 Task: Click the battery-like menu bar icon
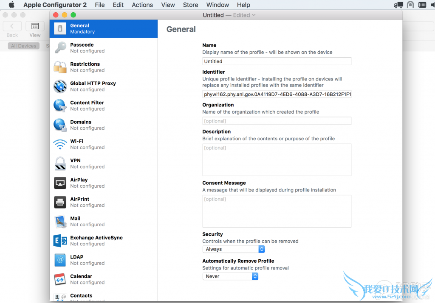(422, 5)
